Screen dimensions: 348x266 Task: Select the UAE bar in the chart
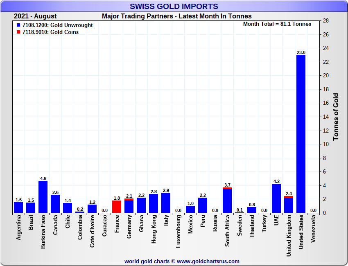(x=276, y=198)
